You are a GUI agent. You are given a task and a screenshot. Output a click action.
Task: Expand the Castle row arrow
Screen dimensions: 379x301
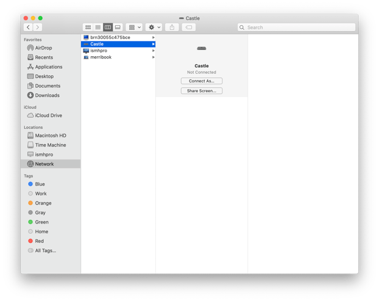tap(153, 44)
